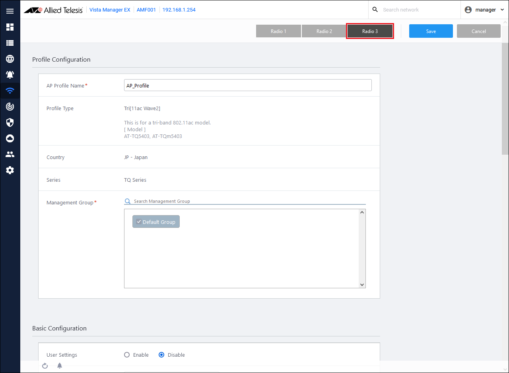
Task: Switch to the Radio 2 tab
Action: (x=324, y=31)
